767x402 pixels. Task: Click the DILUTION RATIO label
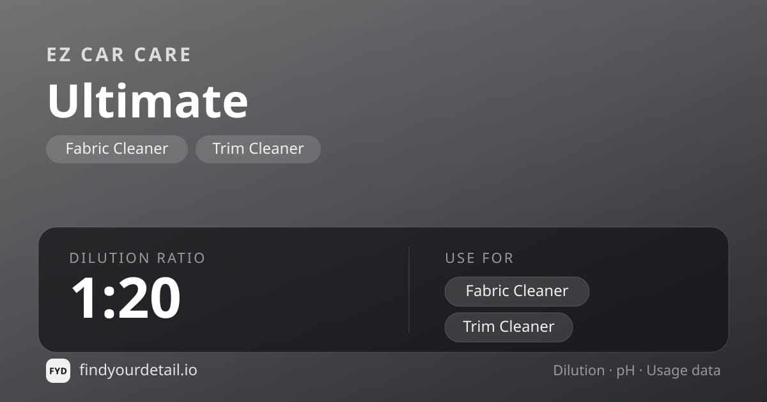click(x=137, y=258)
